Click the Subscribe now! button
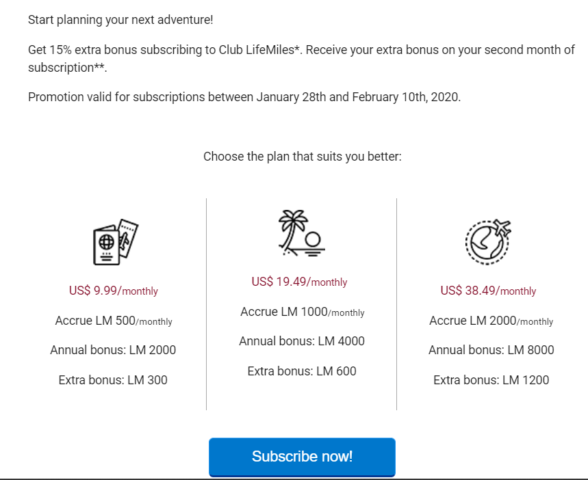 (x=301, y=457)
